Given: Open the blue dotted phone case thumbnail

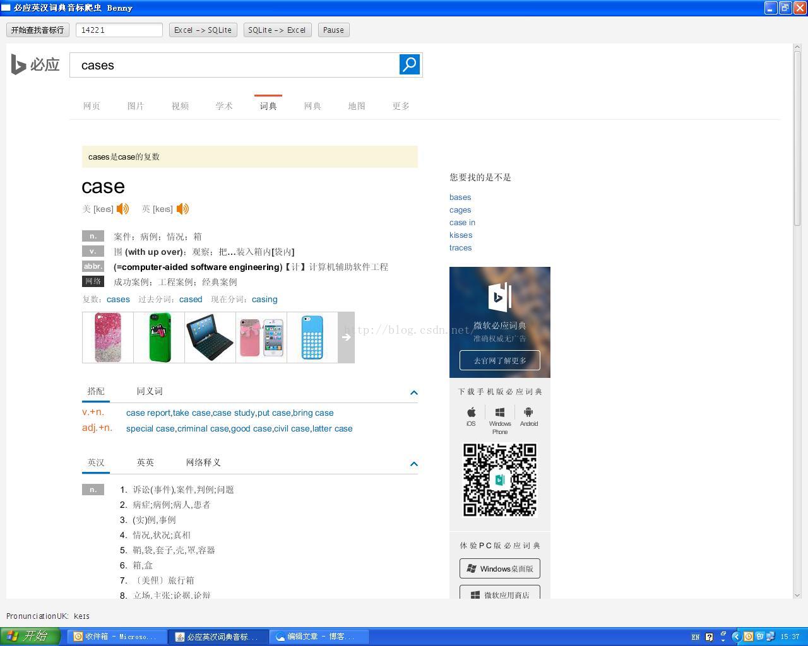Looking at the screenshot, I should click(312, 338).
